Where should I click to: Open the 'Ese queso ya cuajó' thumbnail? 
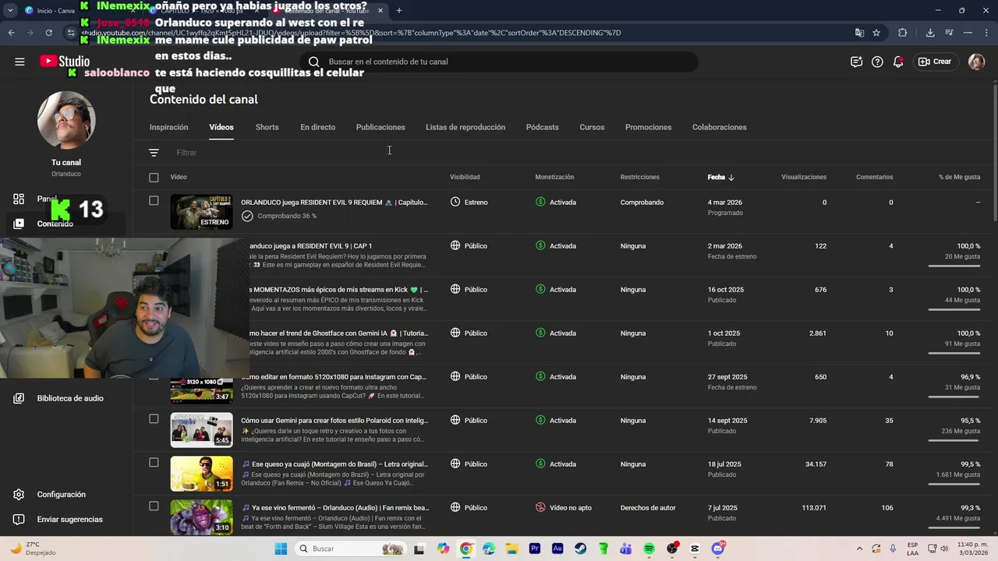point(201,474)
